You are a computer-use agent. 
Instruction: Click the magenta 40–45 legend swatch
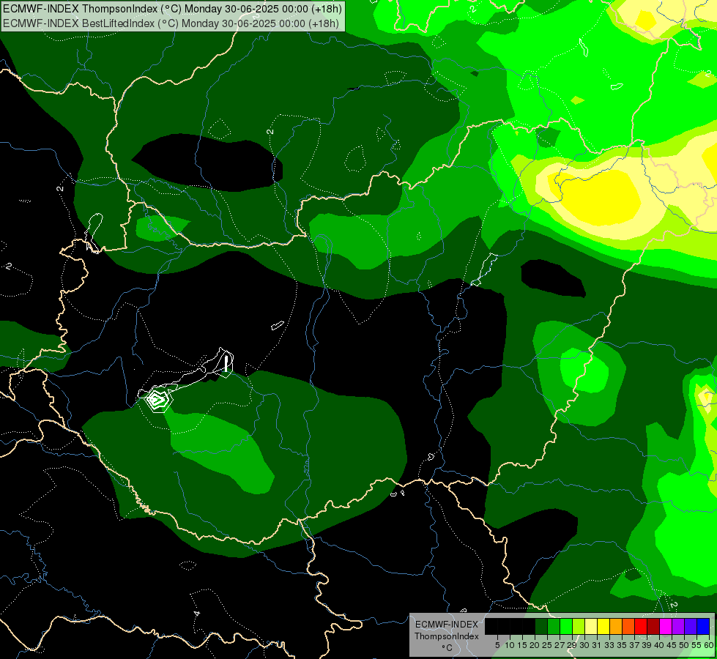click(x=666, y=626)
